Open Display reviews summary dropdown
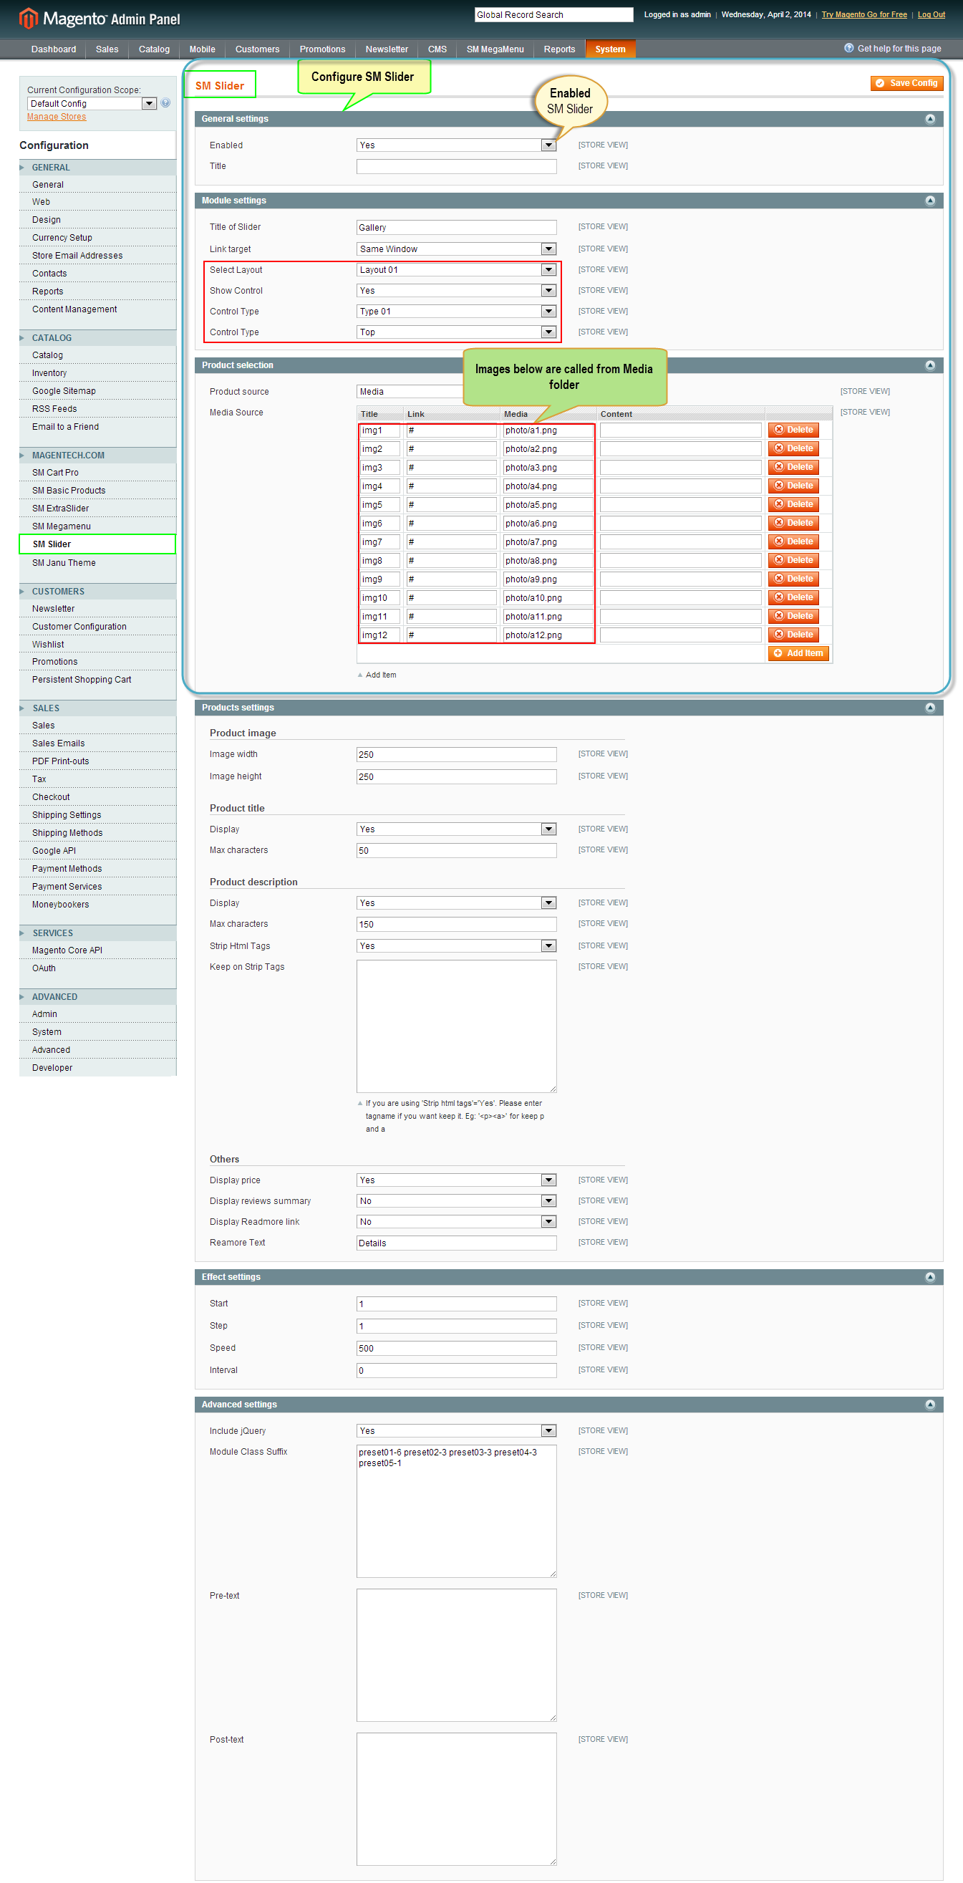 (457, 1201)
